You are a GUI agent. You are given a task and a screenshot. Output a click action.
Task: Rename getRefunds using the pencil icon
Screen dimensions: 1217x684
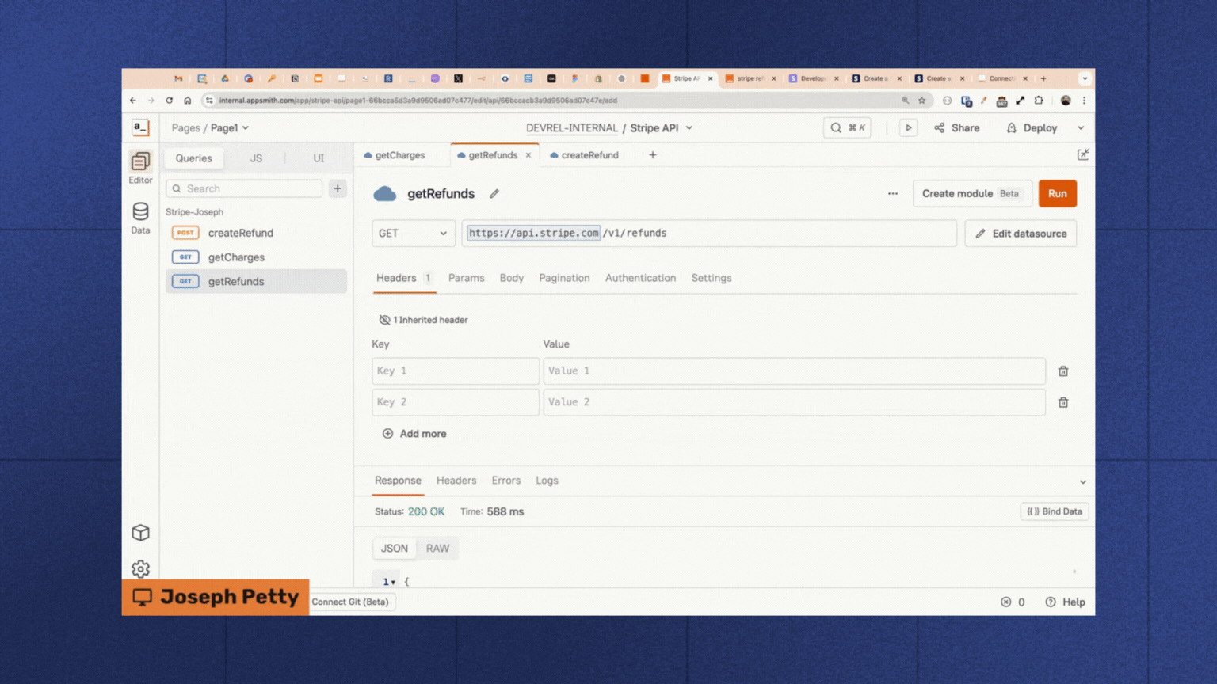pos(494,193)
